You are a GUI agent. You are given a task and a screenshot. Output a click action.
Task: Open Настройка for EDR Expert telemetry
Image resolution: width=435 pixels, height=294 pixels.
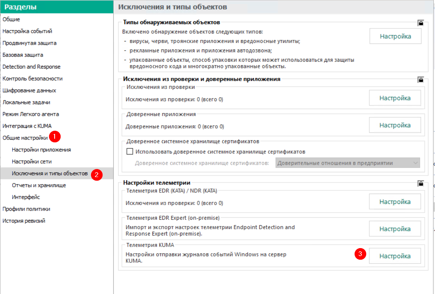click(x=395, y=229)
